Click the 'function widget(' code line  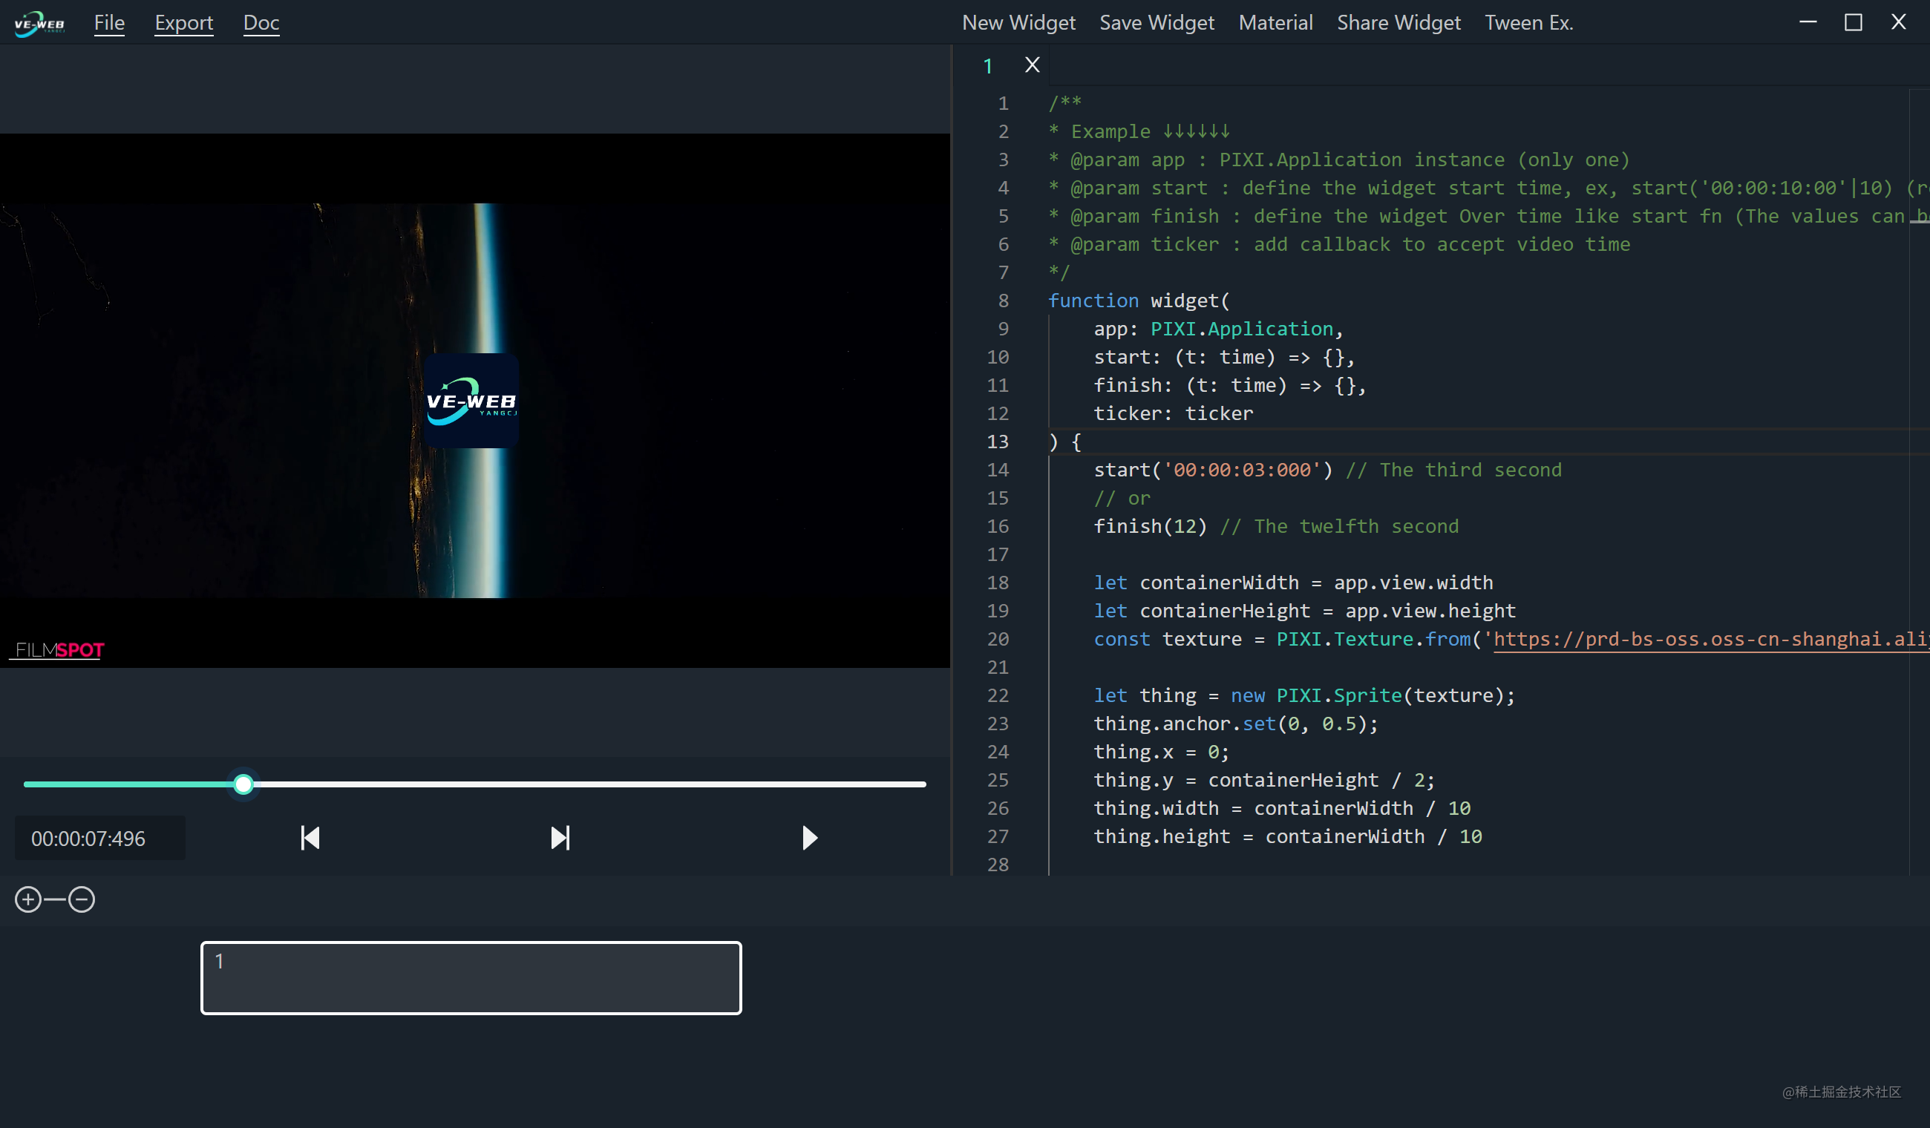1138,301
